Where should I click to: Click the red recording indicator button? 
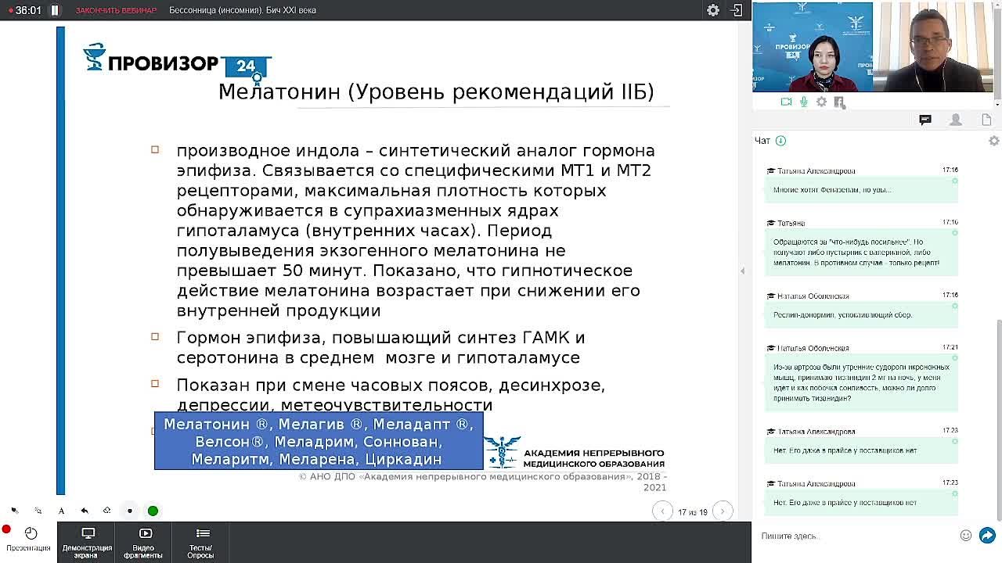6,529
